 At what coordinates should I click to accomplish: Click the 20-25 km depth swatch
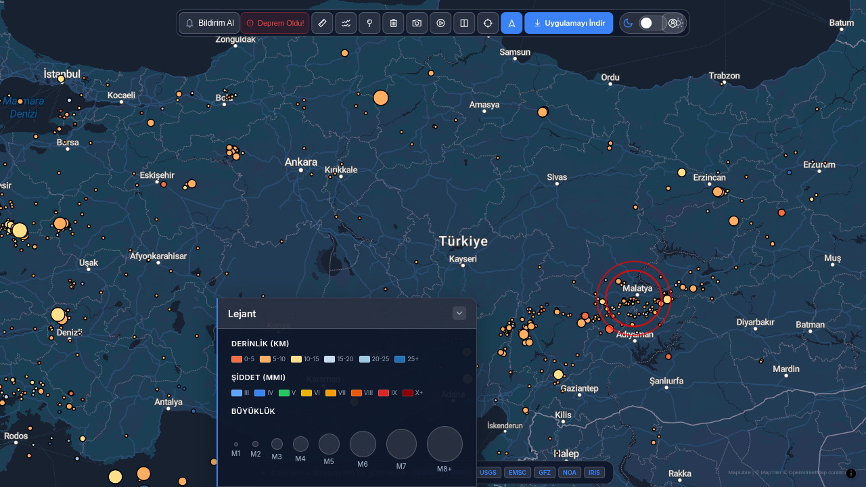[365, 359]
